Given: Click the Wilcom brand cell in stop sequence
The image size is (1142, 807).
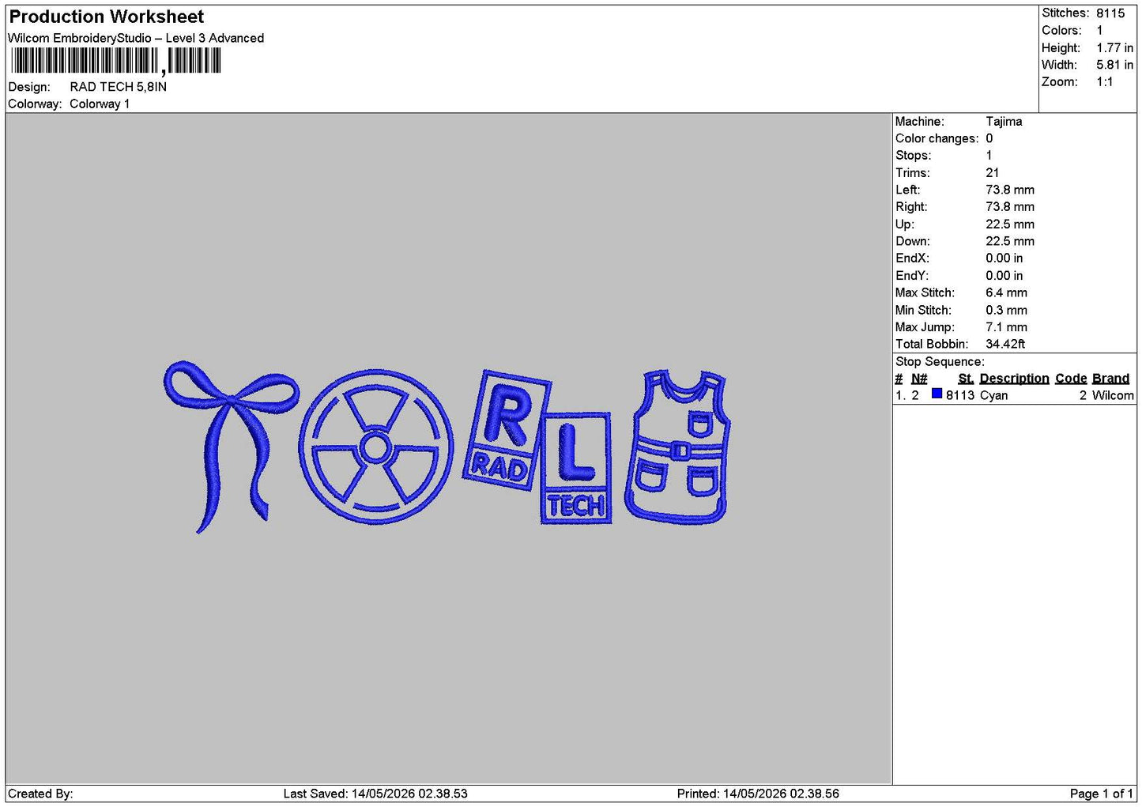Looking at the screenshot, I should click(x=1113, y=395).
